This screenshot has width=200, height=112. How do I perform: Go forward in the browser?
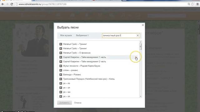coord(7,4)
